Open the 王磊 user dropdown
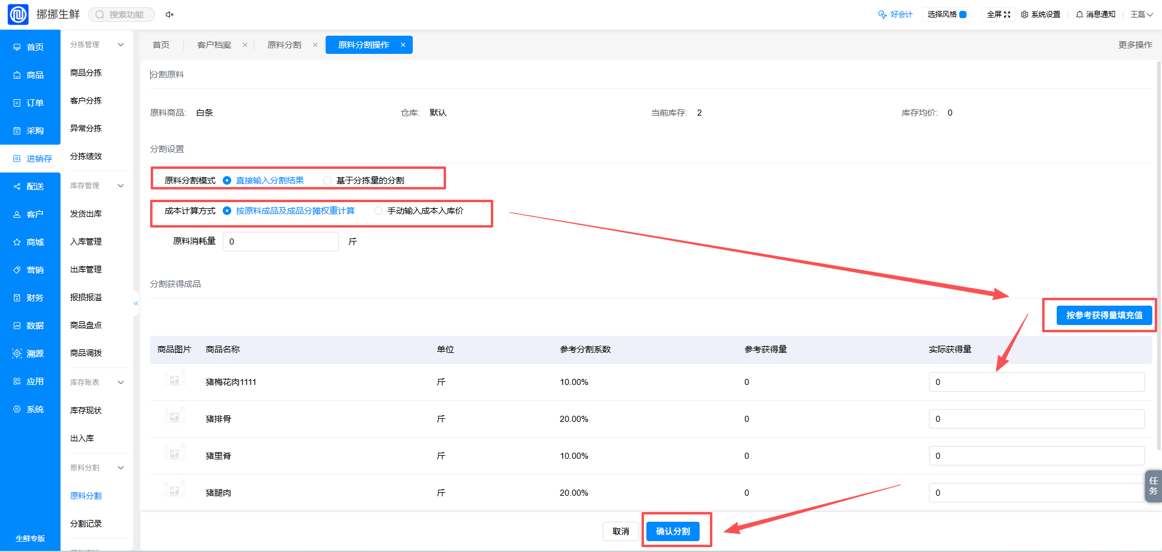Viewport: 1162px width, 552px height. (1141, 15)
